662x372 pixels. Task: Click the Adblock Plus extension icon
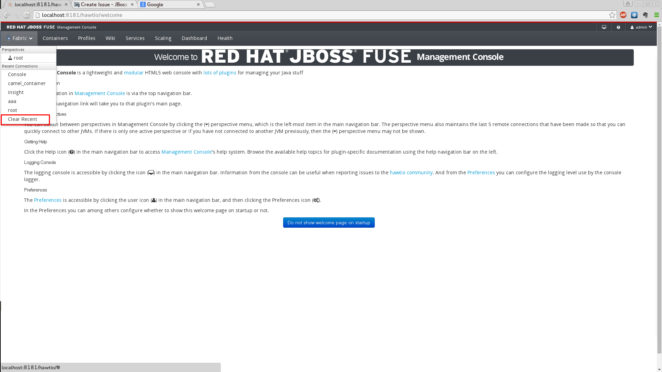623,15
